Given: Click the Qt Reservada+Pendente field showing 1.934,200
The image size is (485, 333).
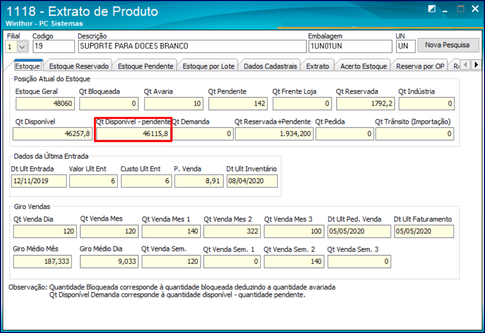Looking at the screenshot, I should 274,134.
